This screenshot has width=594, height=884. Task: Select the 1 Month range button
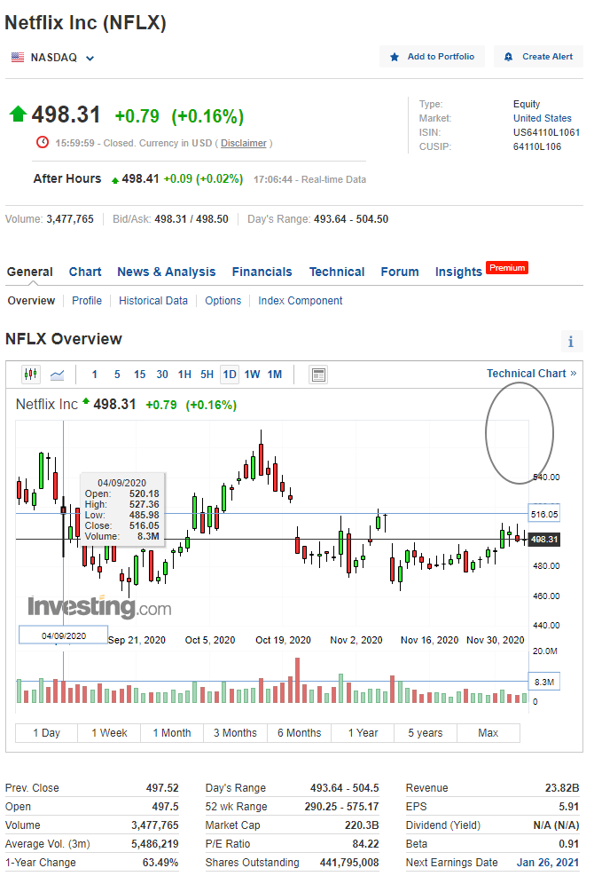[172, 733]
